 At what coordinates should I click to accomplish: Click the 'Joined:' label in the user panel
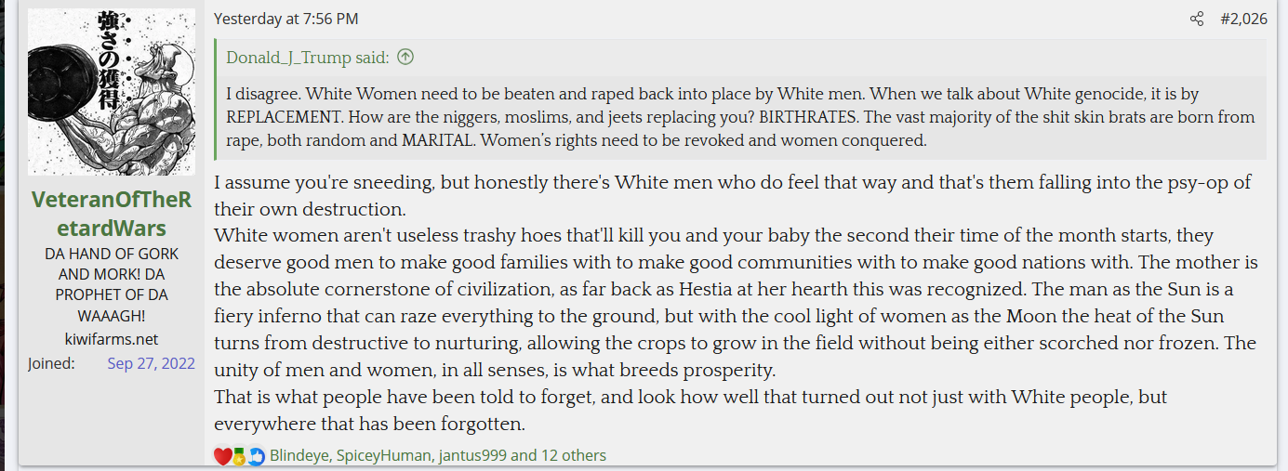point(51,363)
